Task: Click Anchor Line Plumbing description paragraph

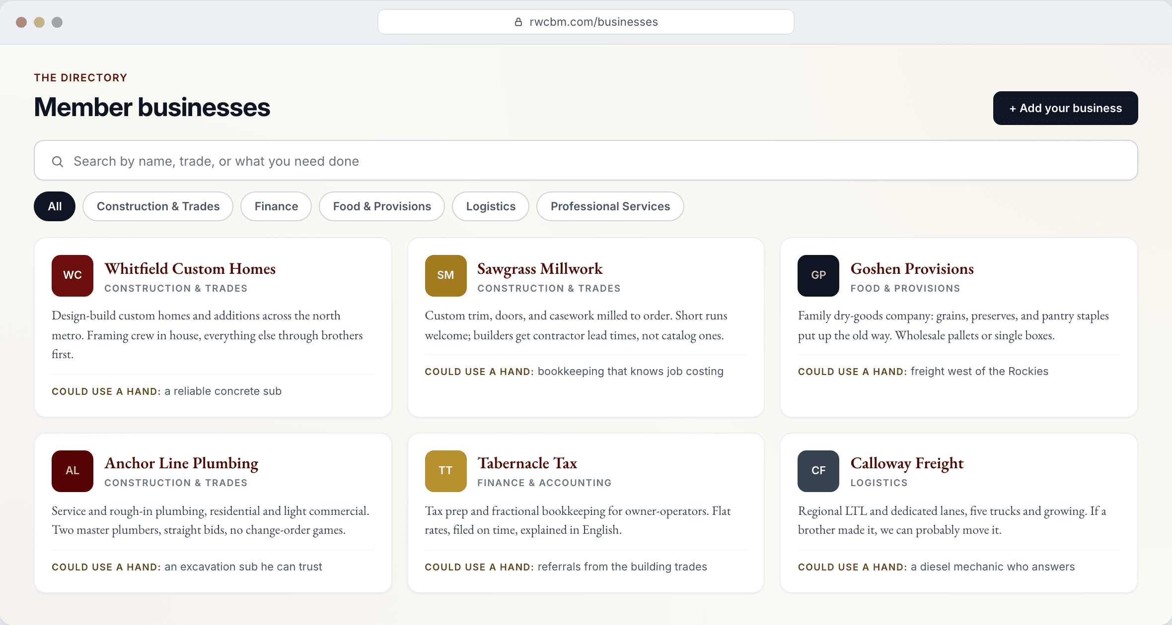Action: 211,520
